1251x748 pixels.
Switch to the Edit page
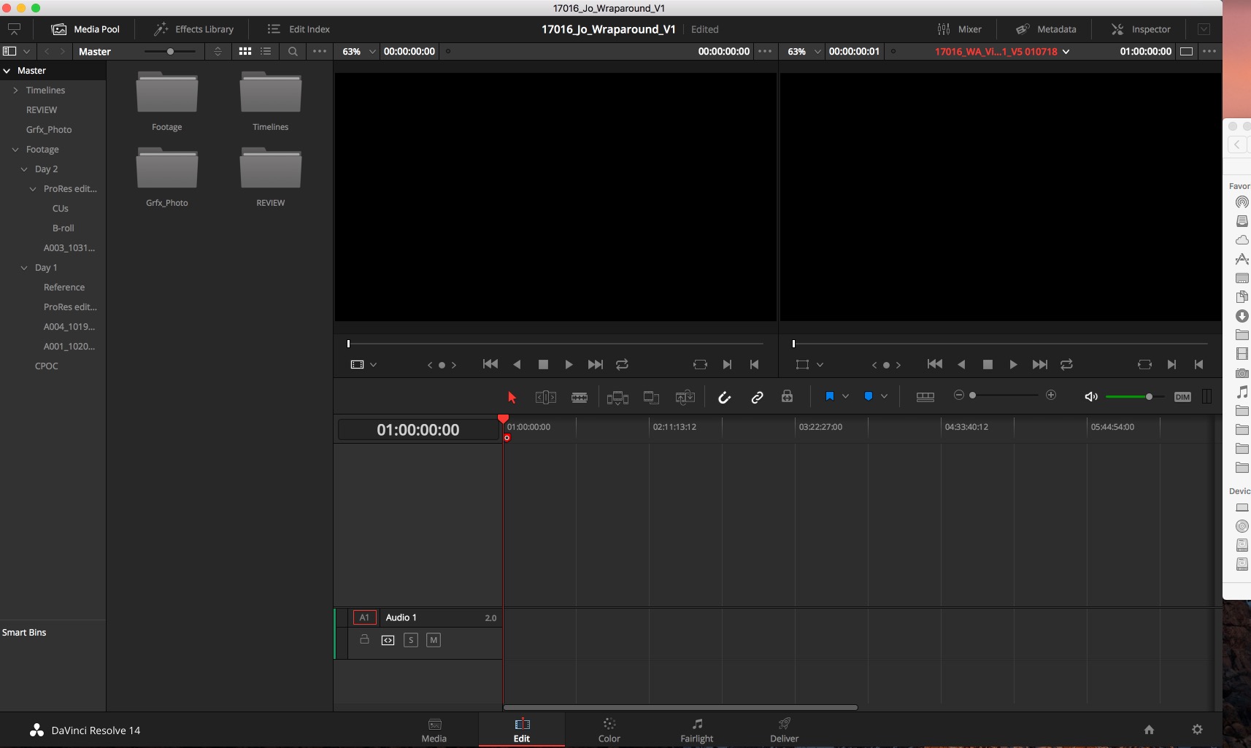[x=522, y=730]
